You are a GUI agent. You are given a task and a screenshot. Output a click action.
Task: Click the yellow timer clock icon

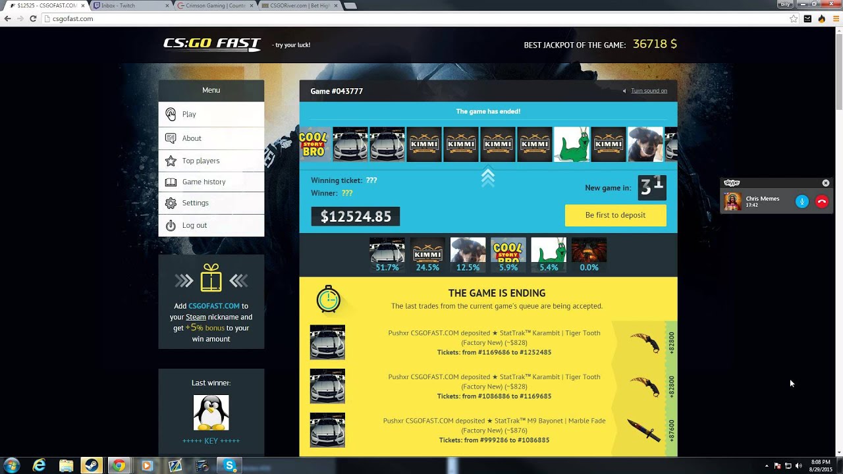coord(328,299)
